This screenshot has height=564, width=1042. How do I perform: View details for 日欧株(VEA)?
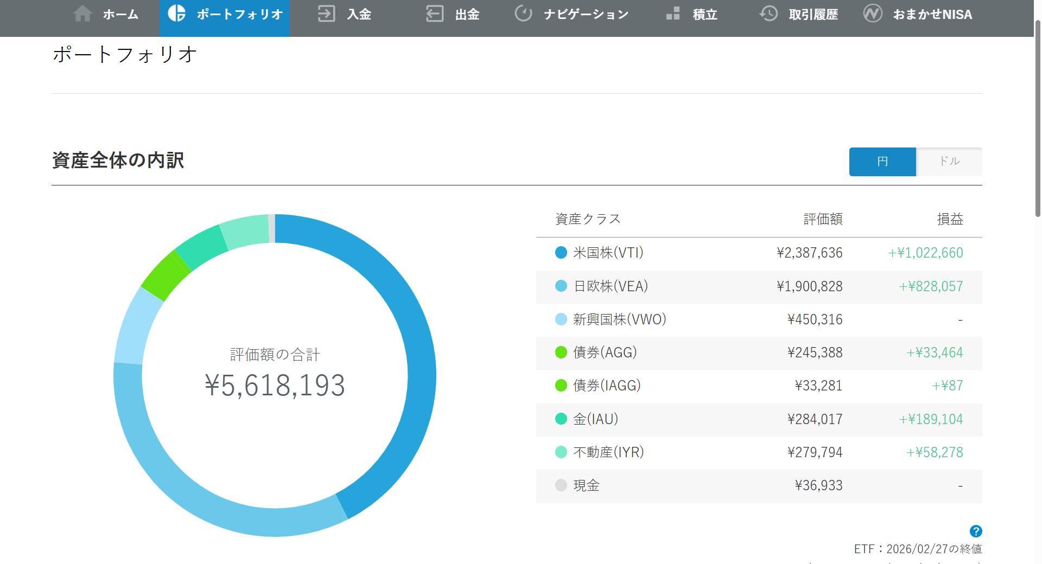[x=608, y=286]
